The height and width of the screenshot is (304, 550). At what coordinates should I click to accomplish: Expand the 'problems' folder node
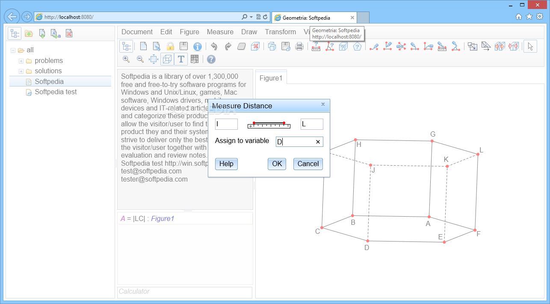tap(21, 61)
